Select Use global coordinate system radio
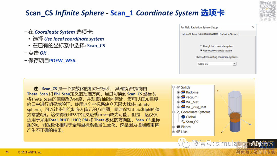Image resolution: width=277 pixels, height=156 pixels. 201,46
